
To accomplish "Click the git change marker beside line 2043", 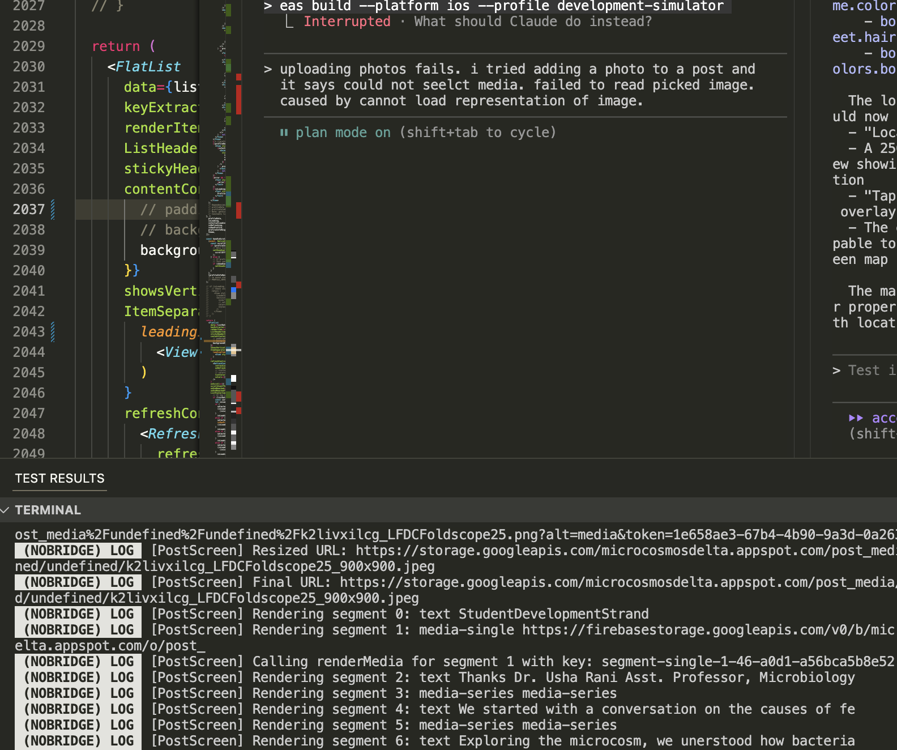I will 53,332.
